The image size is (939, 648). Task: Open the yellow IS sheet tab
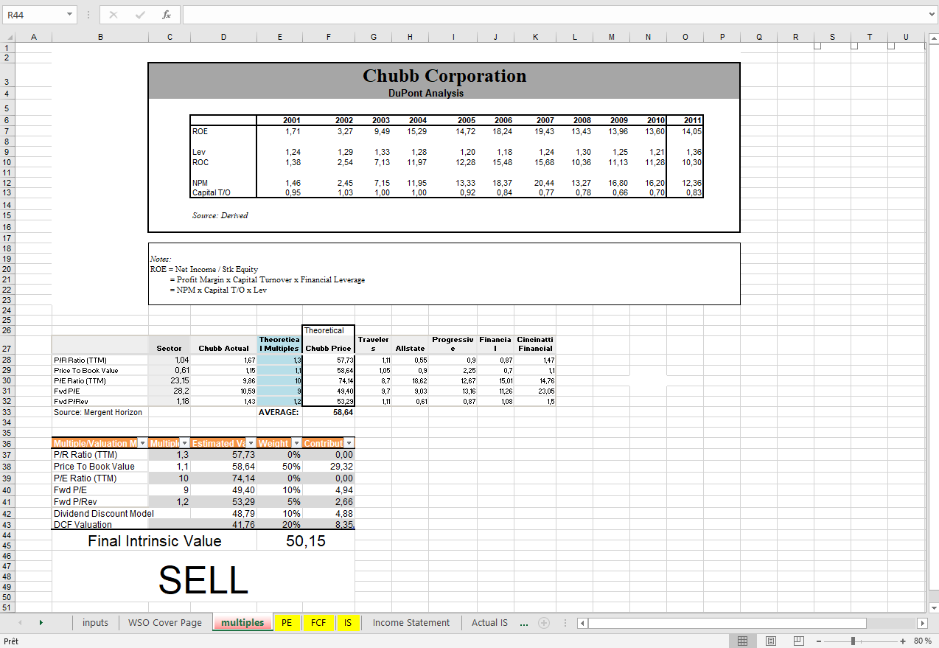[348, 623]
